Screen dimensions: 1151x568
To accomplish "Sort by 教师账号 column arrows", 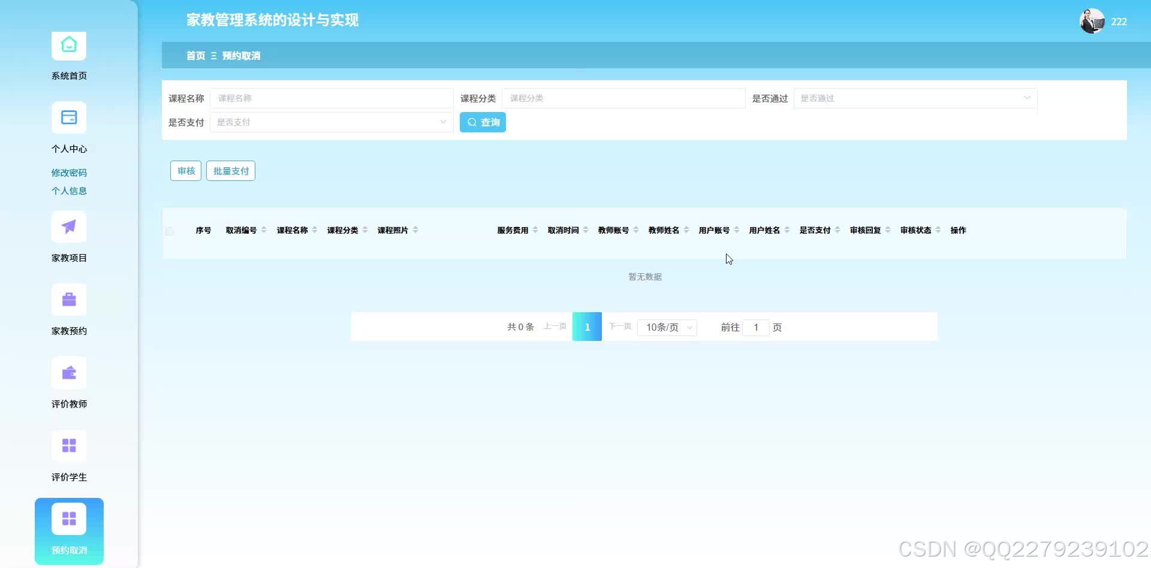I will pos(636,230).
